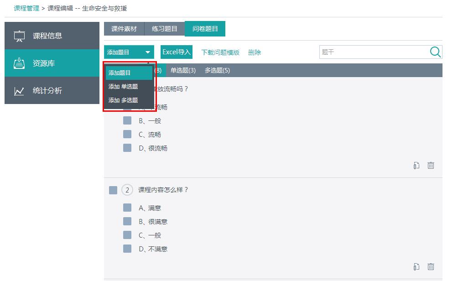The image size is (458, 281).
Task: Click the edit icon for question 2
Action: tap(416, 266)
